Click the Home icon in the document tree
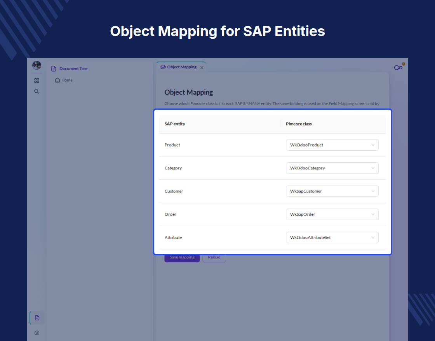The width and height of the screenshot is (435, 341). (x=57, y=80)
